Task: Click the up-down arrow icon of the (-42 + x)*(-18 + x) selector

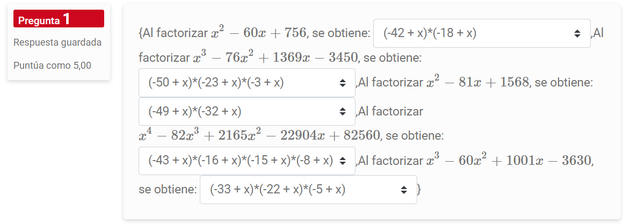Action: click(577, 33)
